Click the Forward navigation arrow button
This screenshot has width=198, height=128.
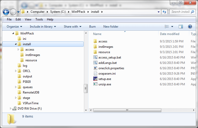[x=13, y=12]
